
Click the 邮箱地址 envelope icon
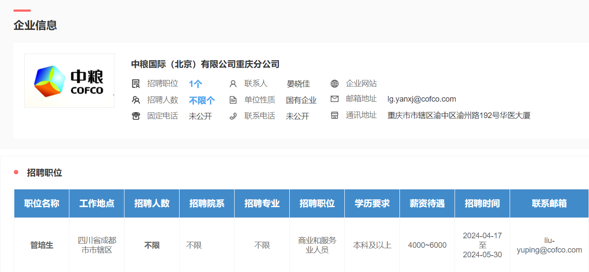334,99
